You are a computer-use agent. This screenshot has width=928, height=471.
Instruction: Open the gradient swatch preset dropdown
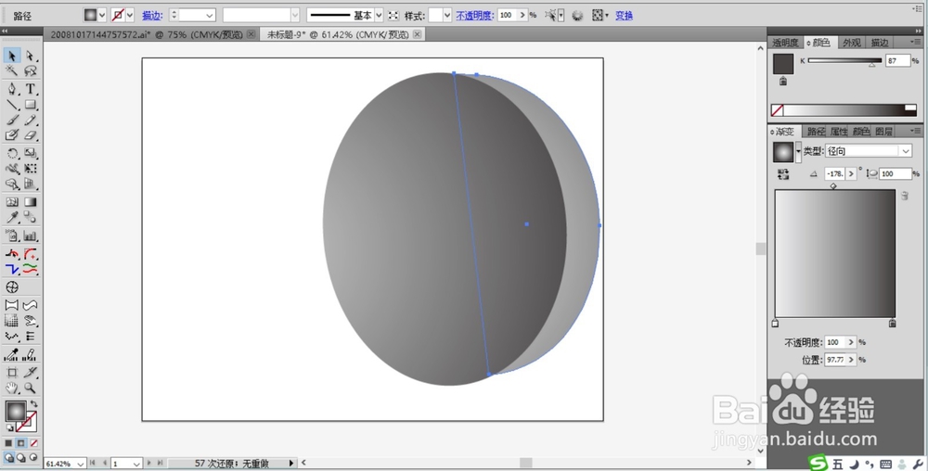point(798,152)
